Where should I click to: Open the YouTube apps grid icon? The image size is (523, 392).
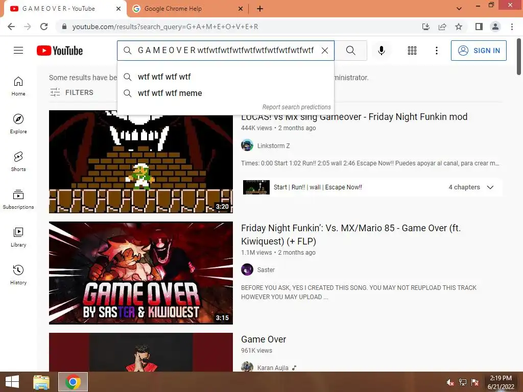pos(412,51)
